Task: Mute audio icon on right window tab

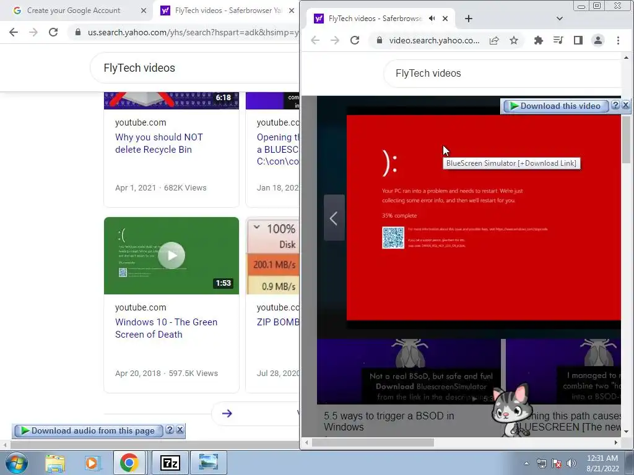Action: tap(432, 19)
